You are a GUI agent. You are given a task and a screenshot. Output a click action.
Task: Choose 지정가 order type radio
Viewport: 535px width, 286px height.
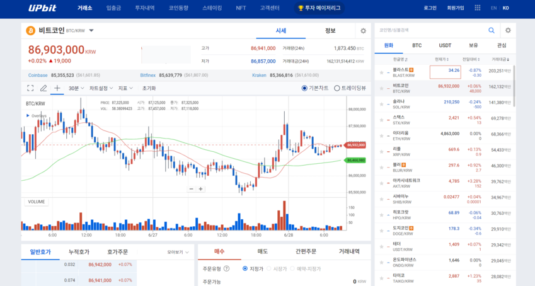(x=245, y=268)
